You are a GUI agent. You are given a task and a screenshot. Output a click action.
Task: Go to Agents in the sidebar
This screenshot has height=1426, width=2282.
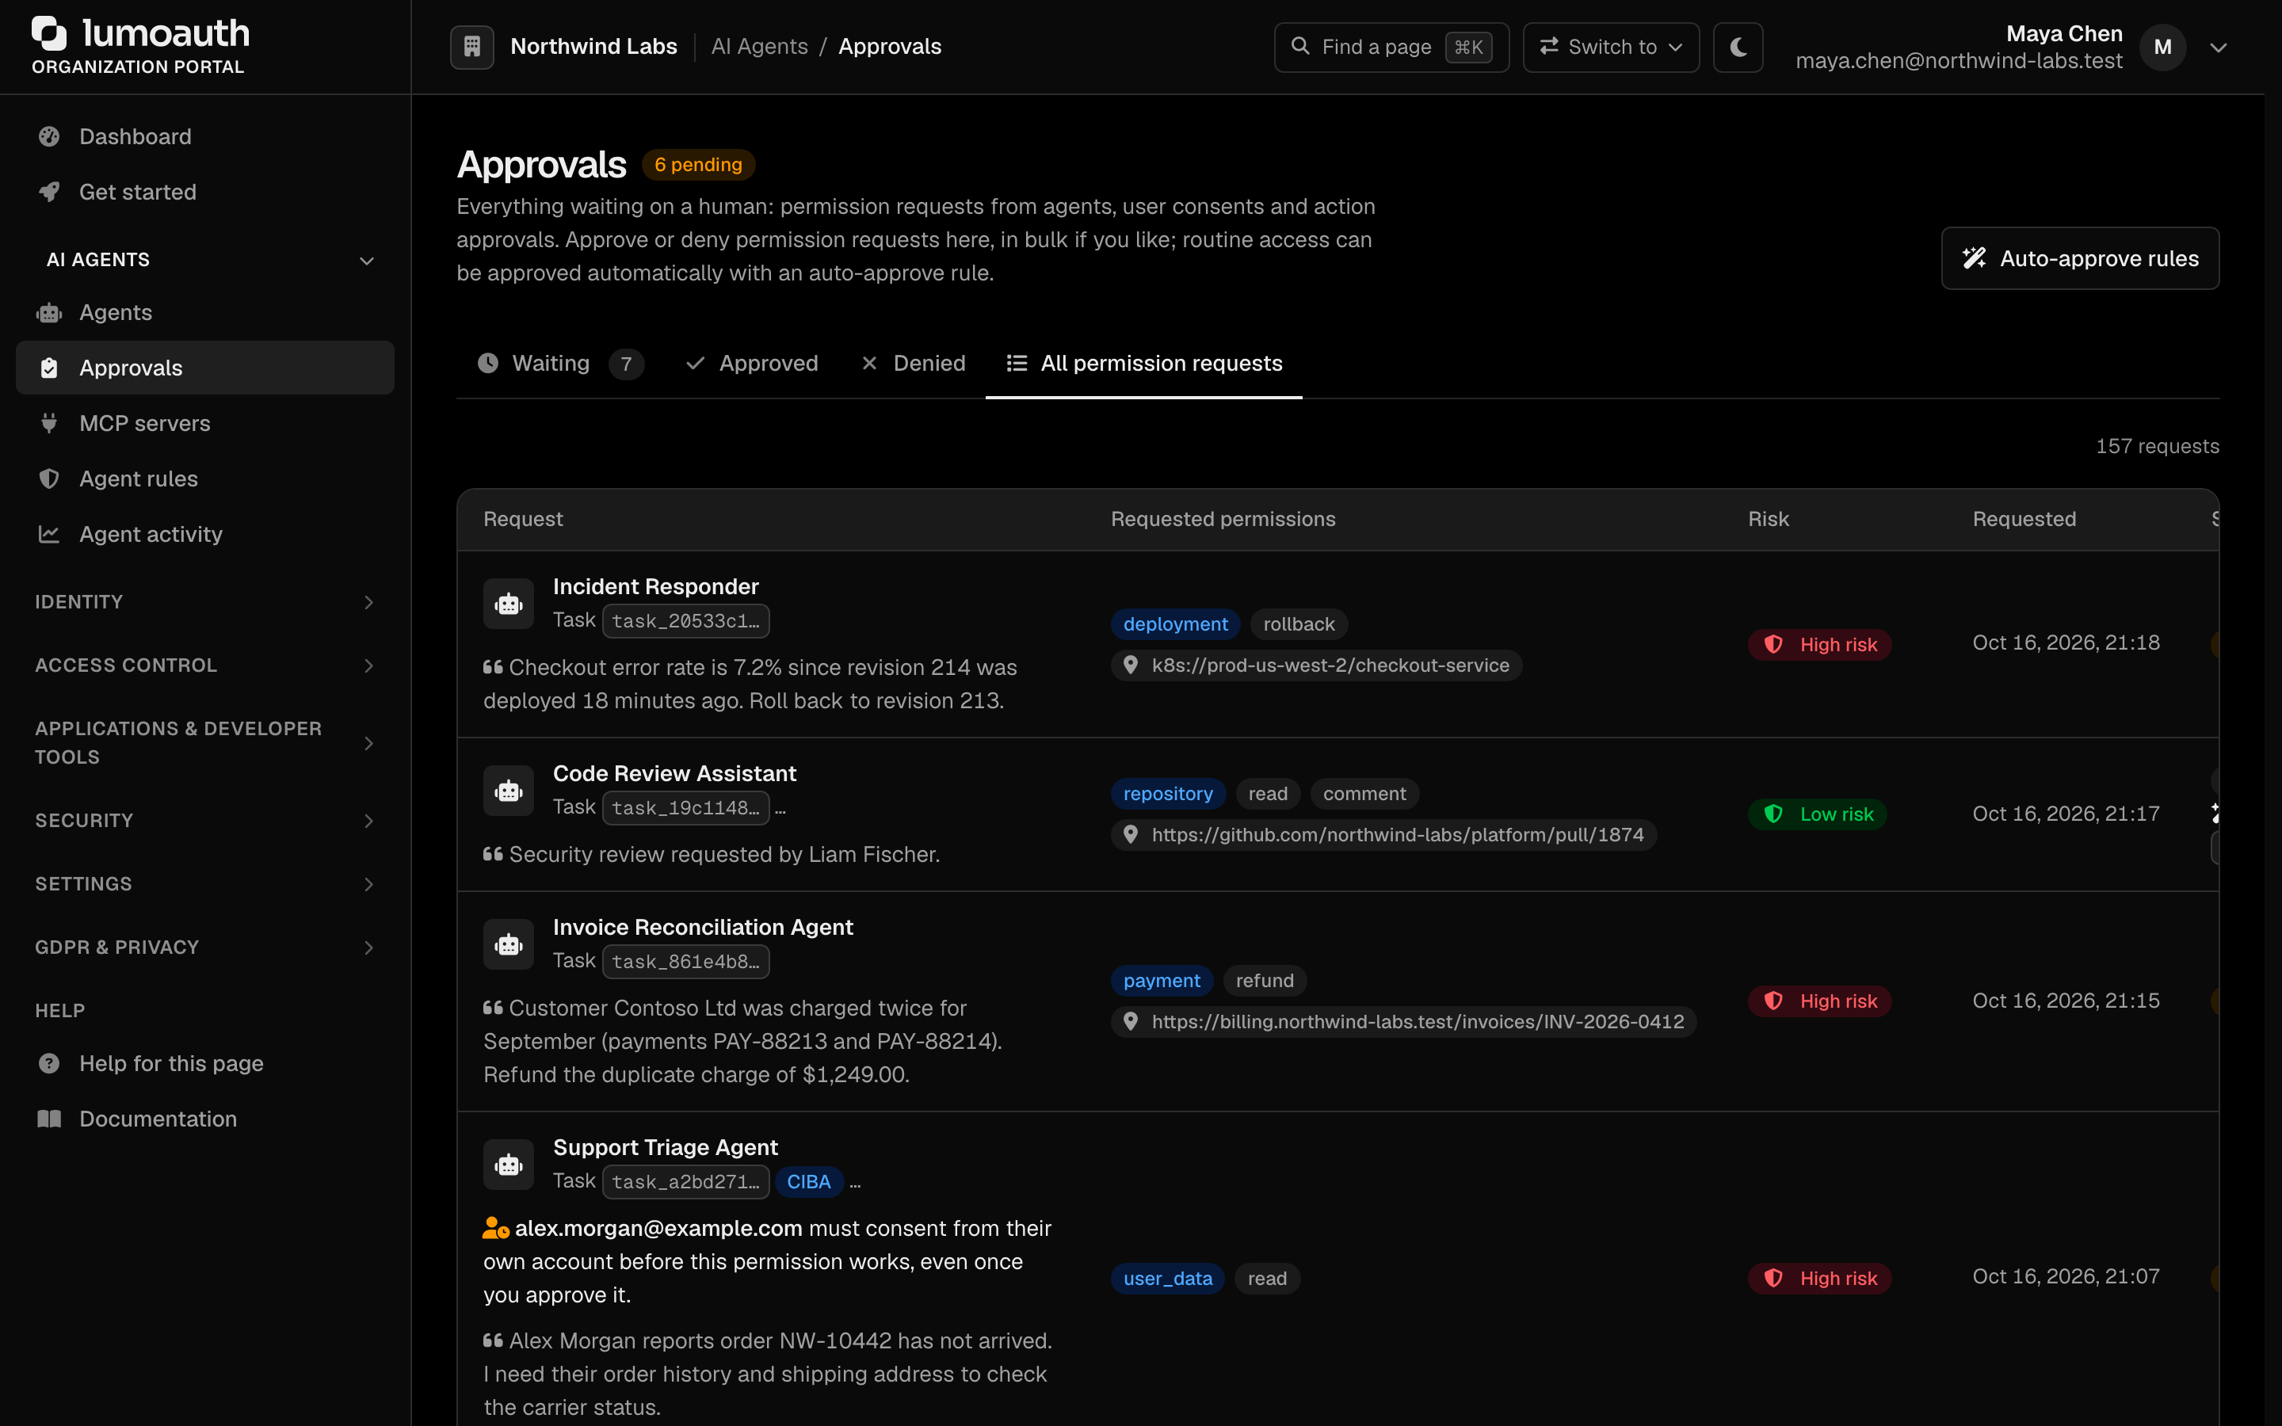(204, 312)
